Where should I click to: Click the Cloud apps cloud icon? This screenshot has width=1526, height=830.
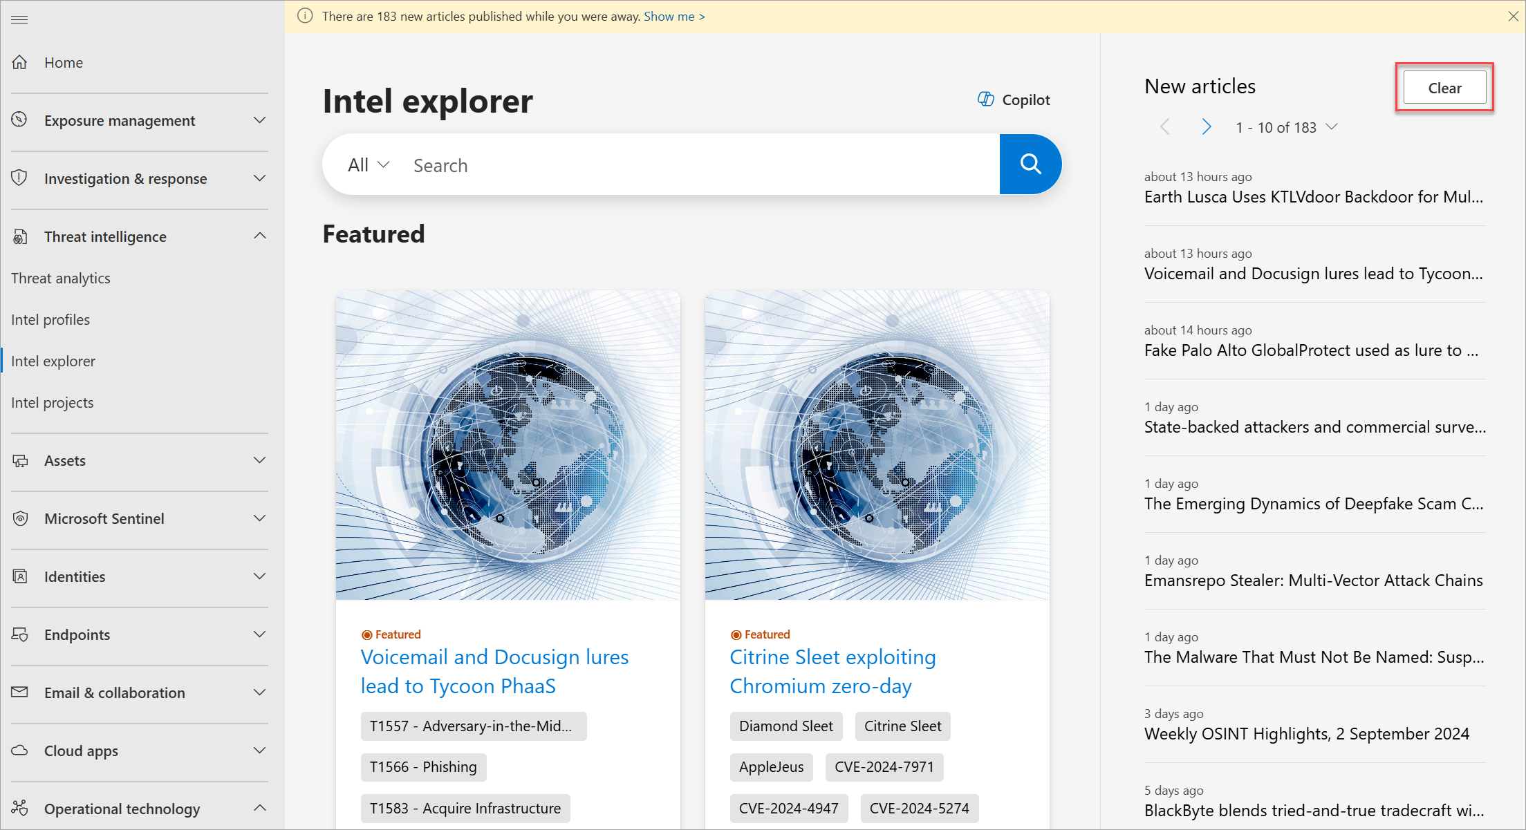click(x=20, y=751)
